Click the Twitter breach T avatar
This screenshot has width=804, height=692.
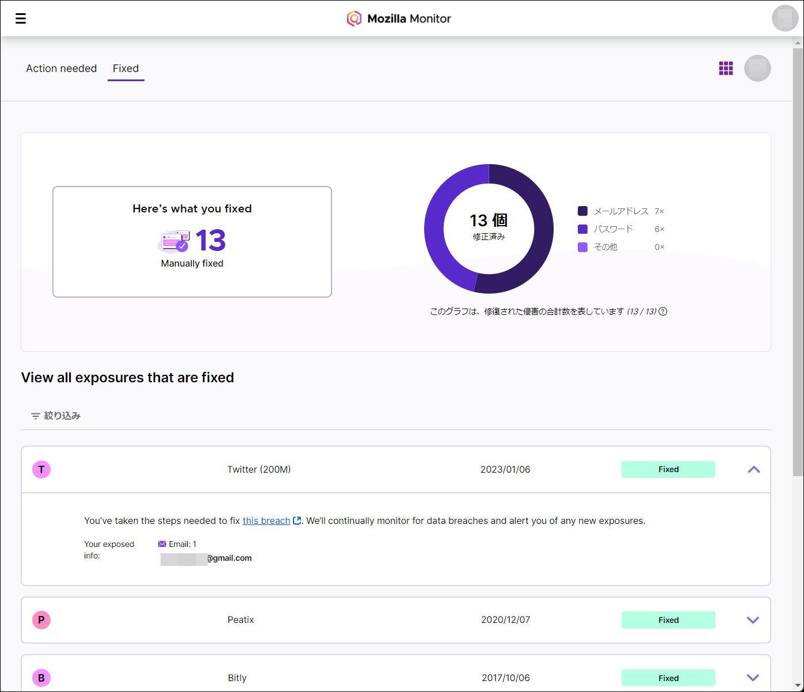click(x=41, y=470)
